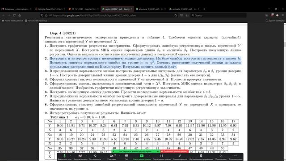Screen dimensions: 286x161
Task: Click table cell with value 12.96
Action: click(201, 126)
